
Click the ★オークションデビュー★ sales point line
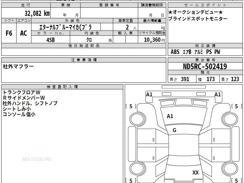[x=196, y=12]
